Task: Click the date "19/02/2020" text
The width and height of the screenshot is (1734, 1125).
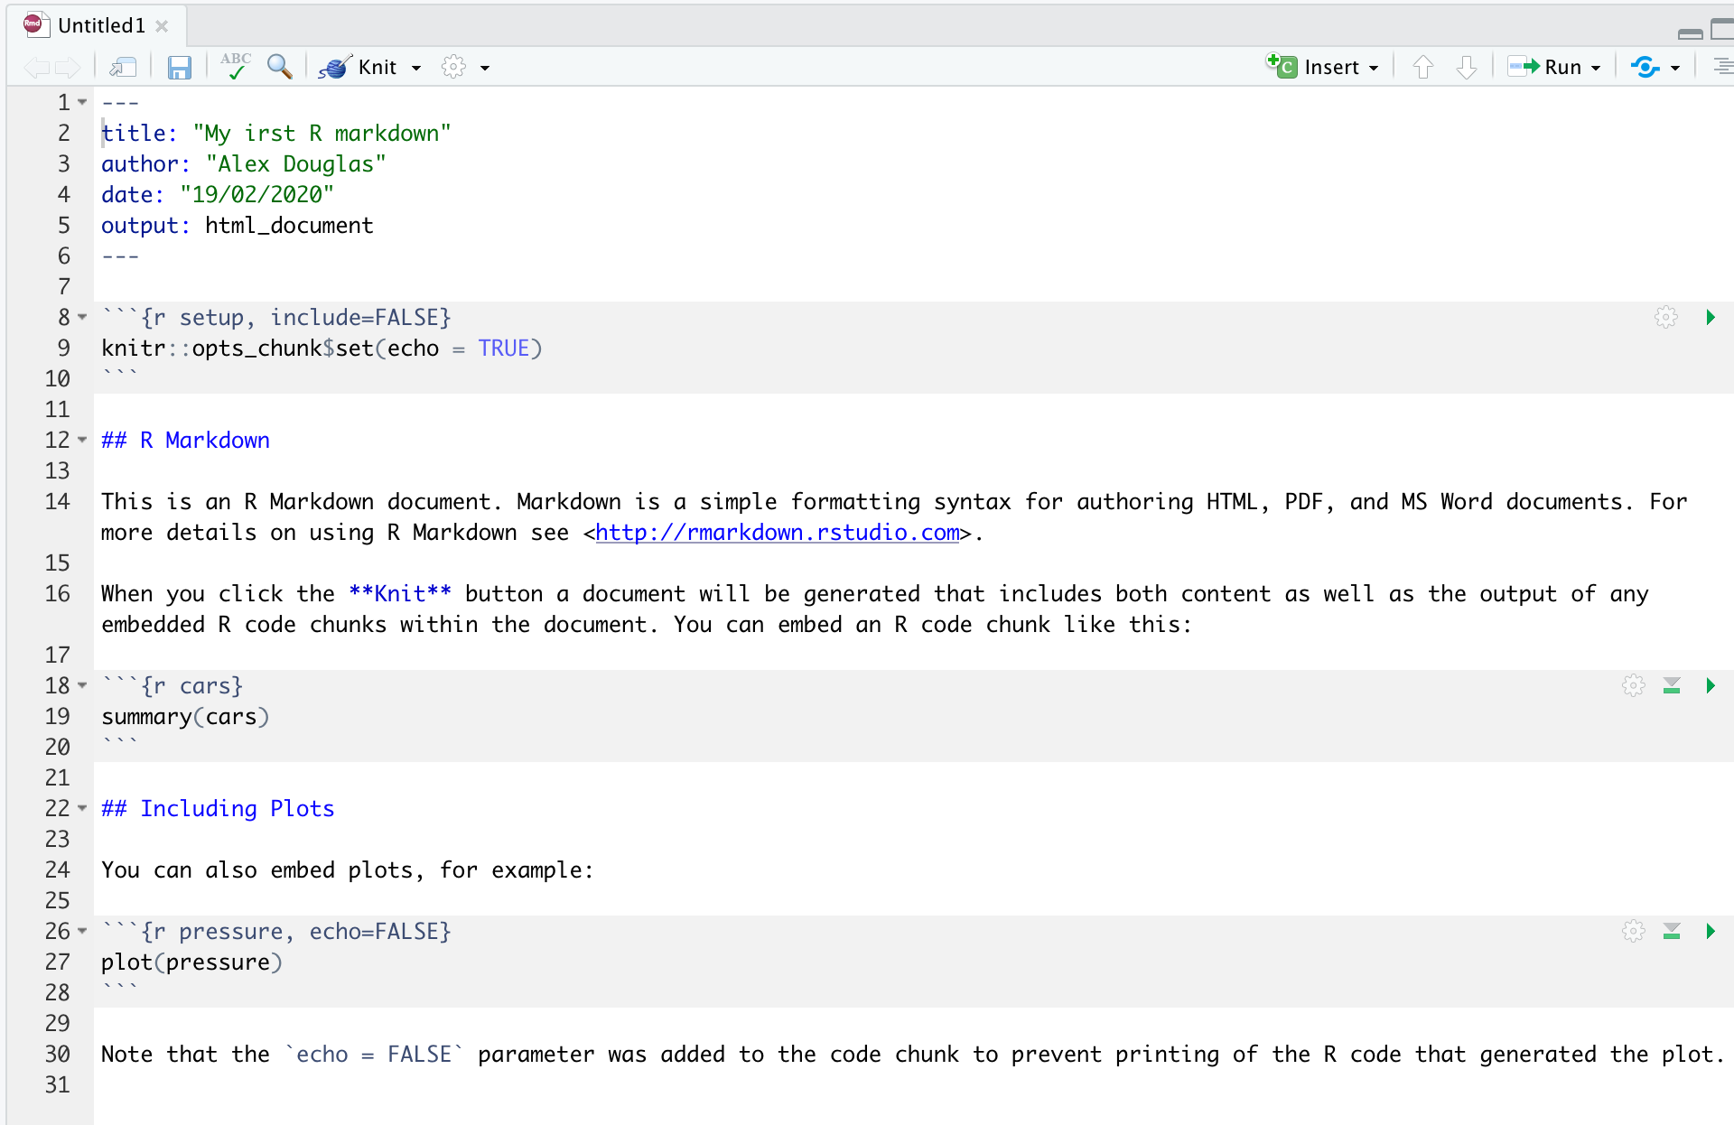Action: (x=257, y=195)
